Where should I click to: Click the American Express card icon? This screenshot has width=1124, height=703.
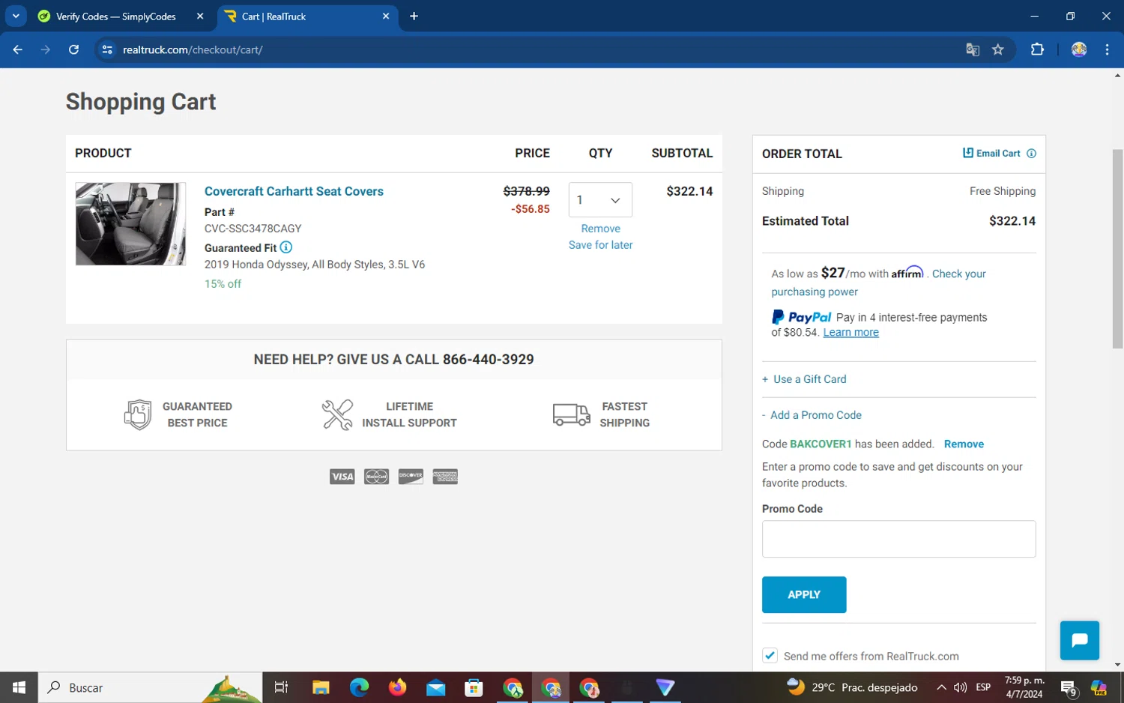(445, 477)
